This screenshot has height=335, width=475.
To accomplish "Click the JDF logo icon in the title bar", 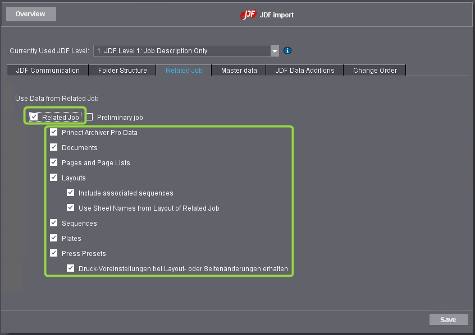I will point(248,15).
